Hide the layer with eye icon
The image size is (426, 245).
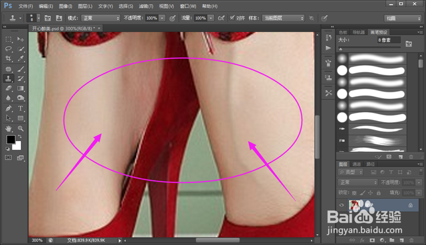(342, 205)
